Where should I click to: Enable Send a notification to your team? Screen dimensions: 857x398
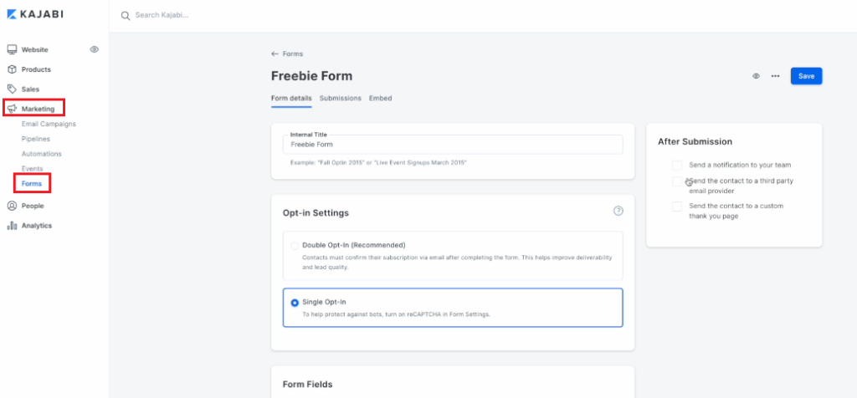click(x=677, y=165)
